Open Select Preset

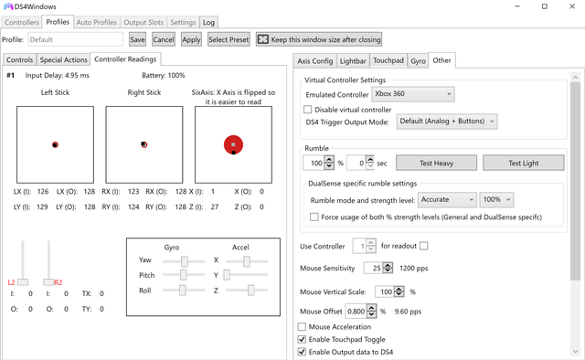(x=229, y=39)
